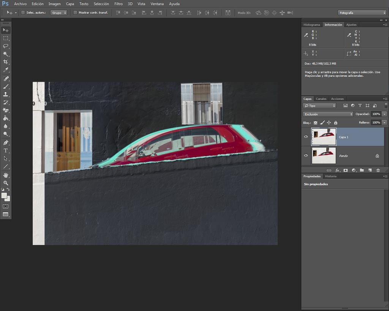Add a layer style (fx)
The height and width of the screenshot is (311, 389).
click(x=337, y=170)
